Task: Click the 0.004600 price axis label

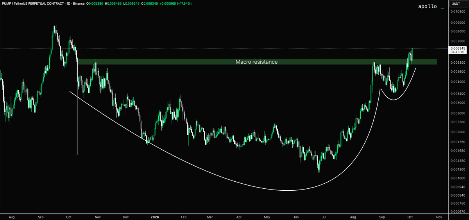Action: [x=457, y=72]
